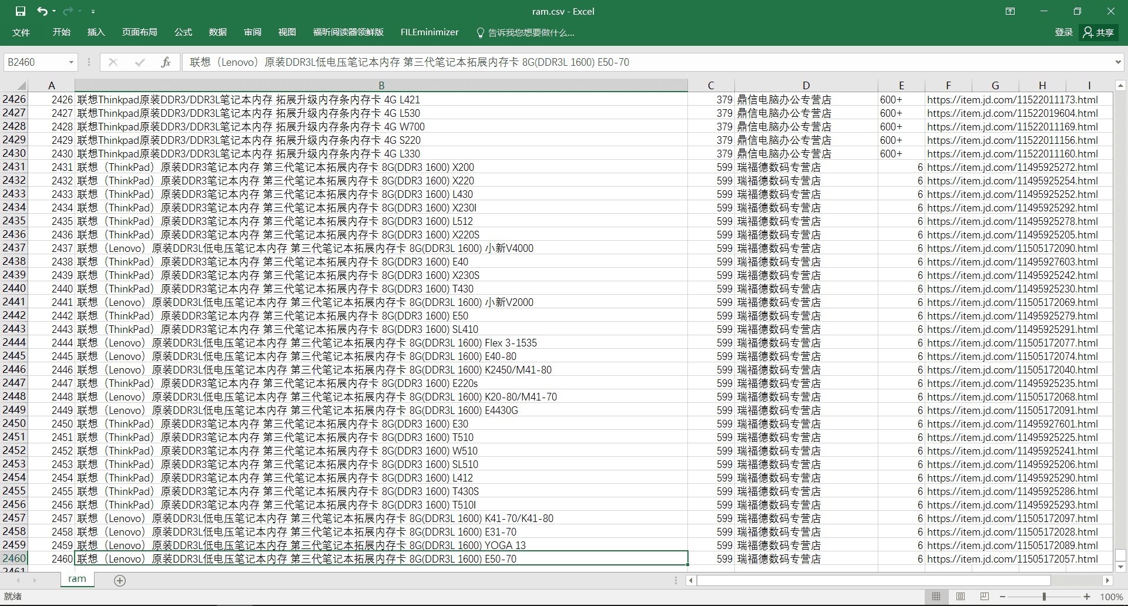Click vertical scrollbar up arrow
The width and height of the screenshot is (1128, 606).
pyautogui.click(x=1120, y=86)
